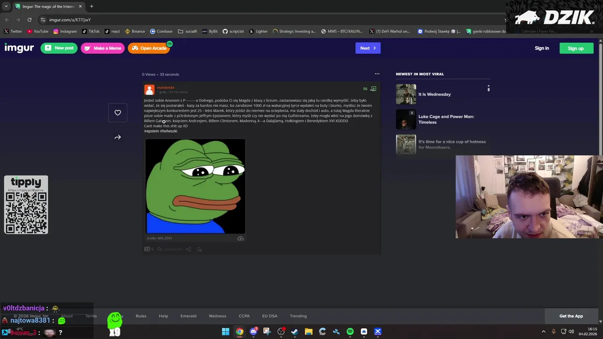Click the imgur logo
Image resolution: width=603 pixels, height=339 pixels.
[x=19, y=48]
